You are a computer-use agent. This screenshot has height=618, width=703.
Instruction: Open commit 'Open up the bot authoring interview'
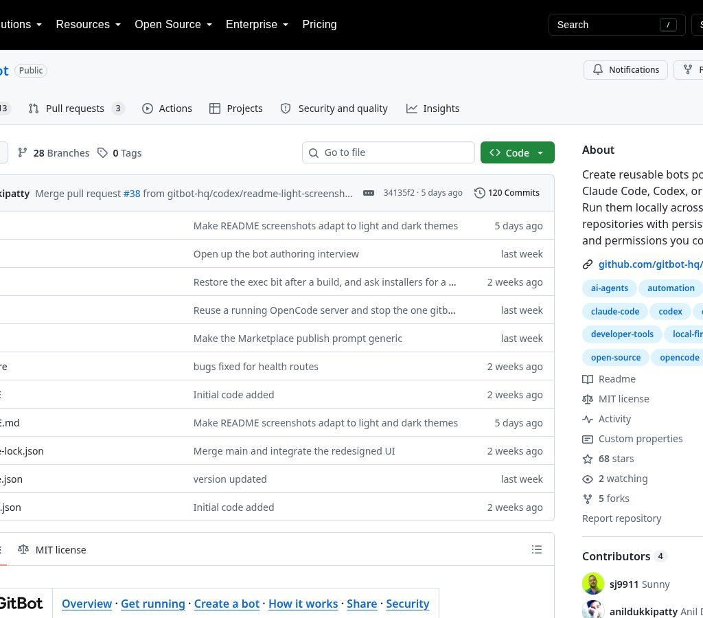[276, 254]
